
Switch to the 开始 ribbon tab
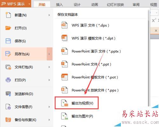pos(42,4)
